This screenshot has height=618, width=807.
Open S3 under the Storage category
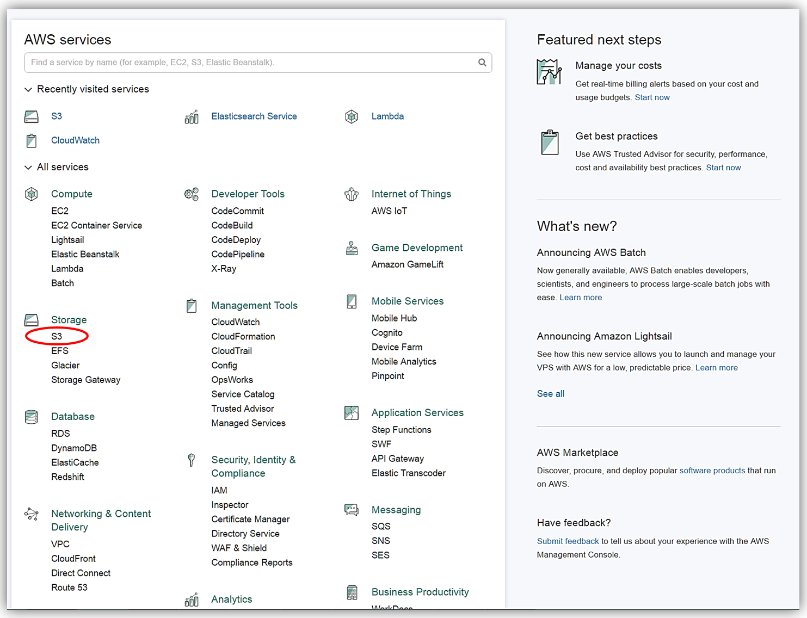coord(57,337)
